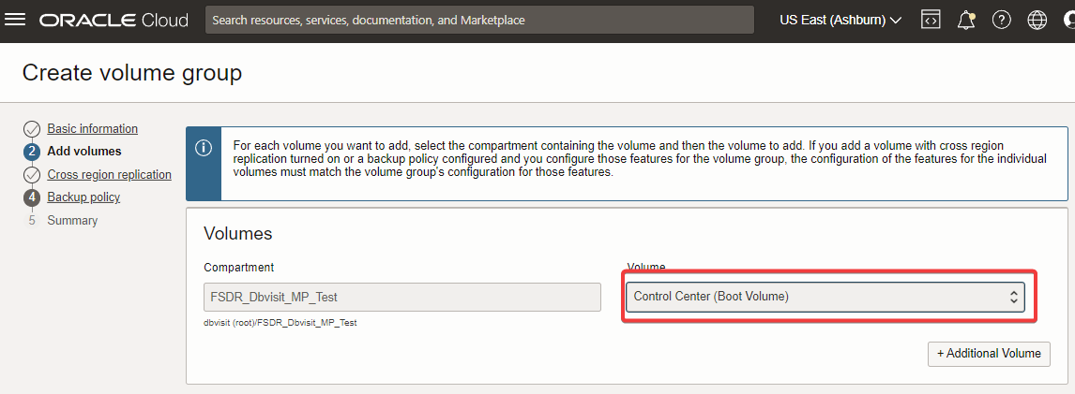
Task: Click the profile avatar icon
Action: (x=1068, y=20)
